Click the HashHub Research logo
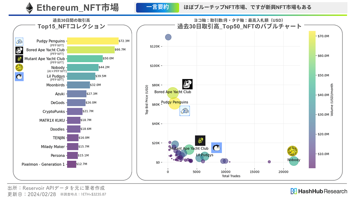The width and height of the screenshot is (354, 199). pyautogui.click(x=319, y=191)
